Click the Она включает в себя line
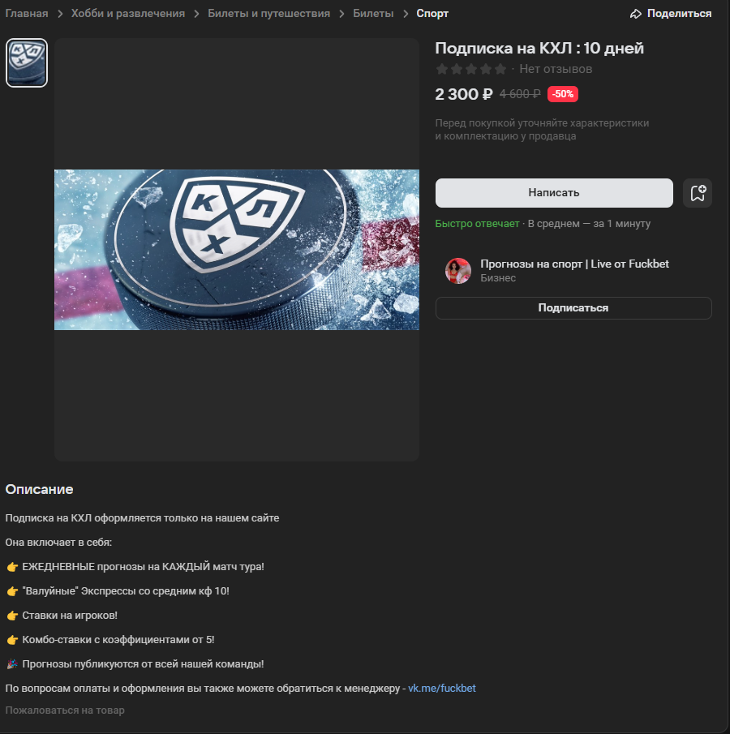The image size is (730, 734). click(x=58, y=543)
